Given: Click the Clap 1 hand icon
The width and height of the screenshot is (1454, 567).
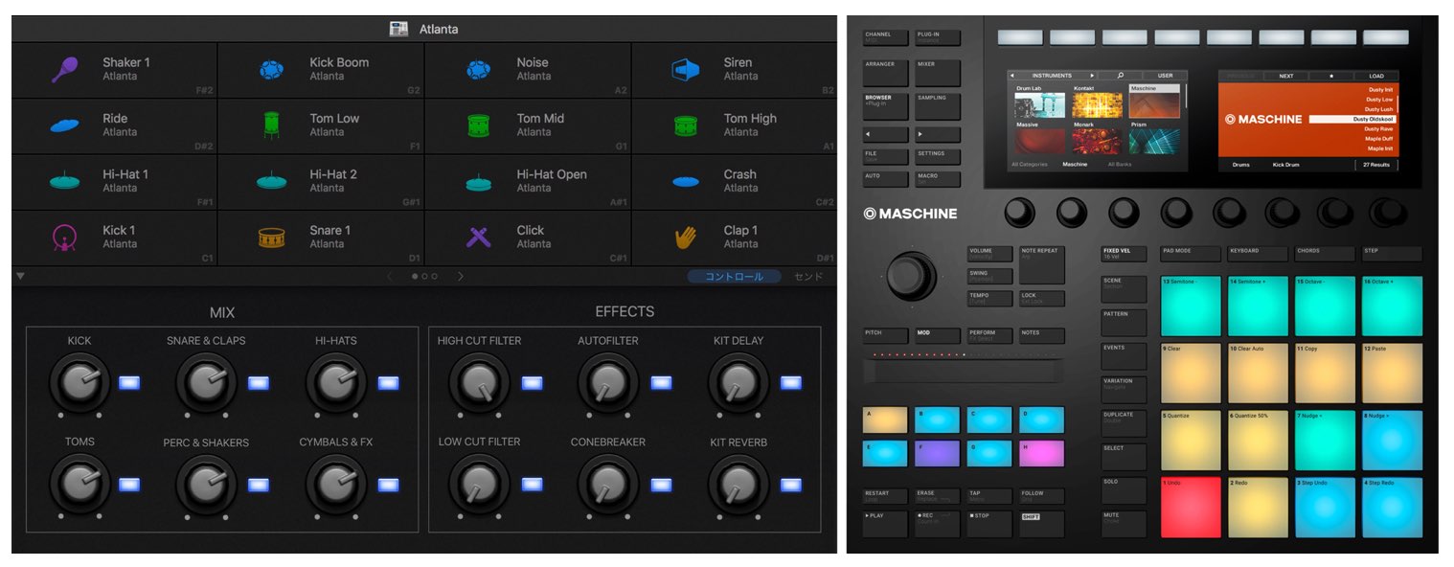Looking at the screenshot, I should (x=683, y=236).
